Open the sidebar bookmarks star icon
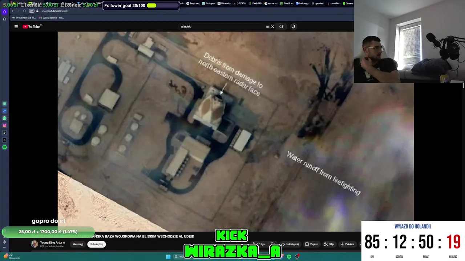465x261 pixels. 4,19
